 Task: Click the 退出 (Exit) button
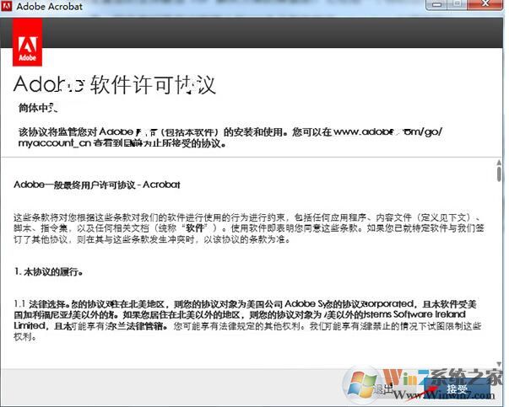click(x=382, y=388)
